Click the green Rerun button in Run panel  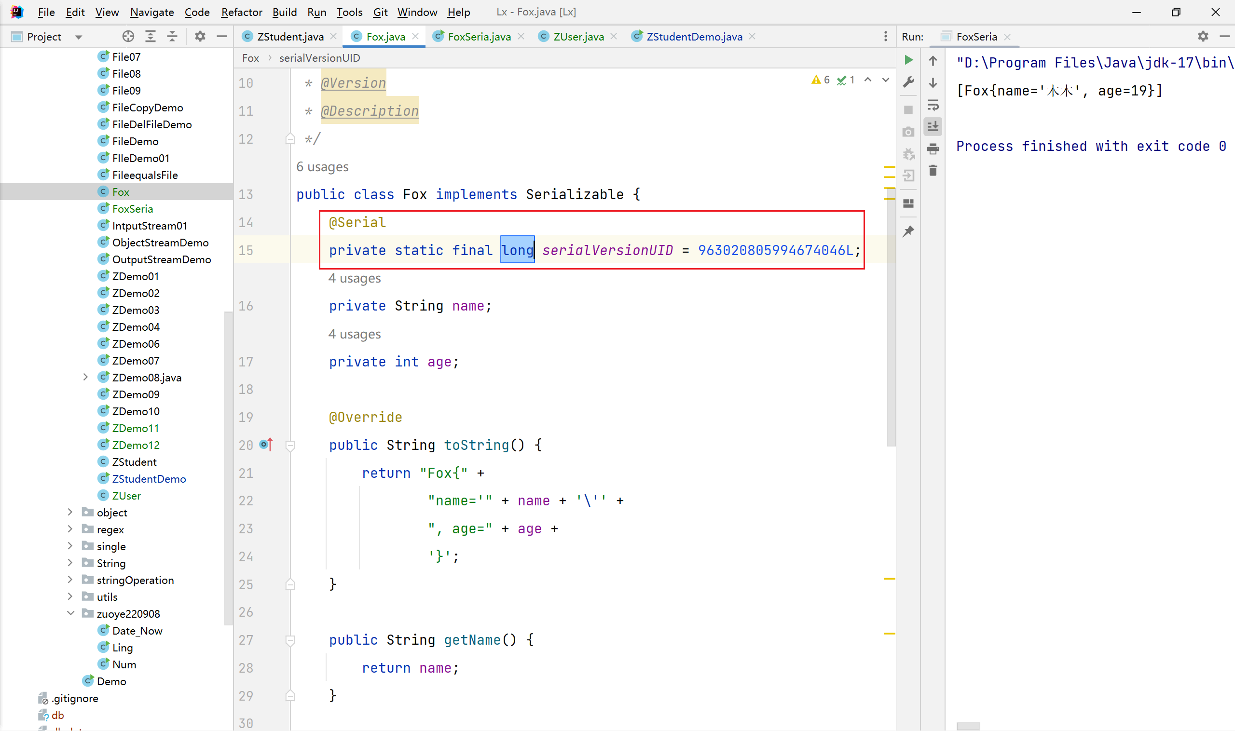[x=908, y=60]
